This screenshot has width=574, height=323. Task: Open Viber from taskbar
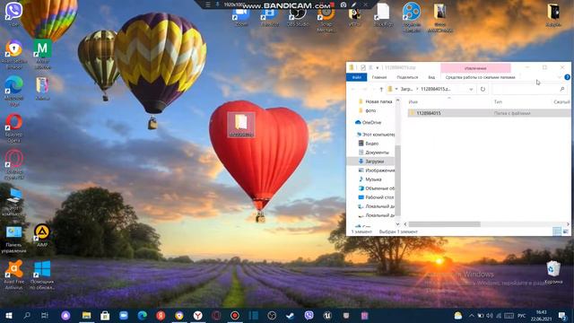tap(309, 315)
